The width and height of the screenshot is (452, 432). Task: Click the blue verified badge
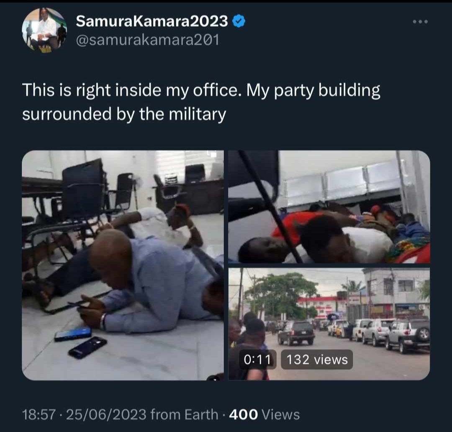pos(239,21)
